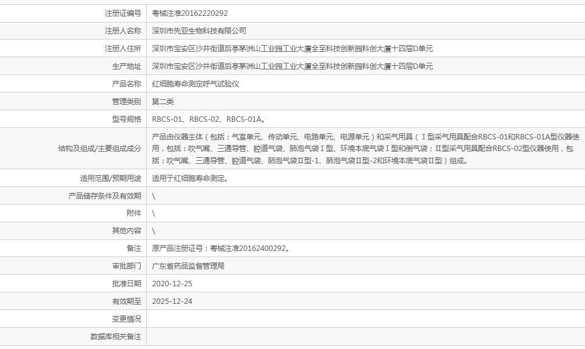This screenshot has width=585, height=349.
Task: Click the 变更情况 label
Action: coord(127,319)
